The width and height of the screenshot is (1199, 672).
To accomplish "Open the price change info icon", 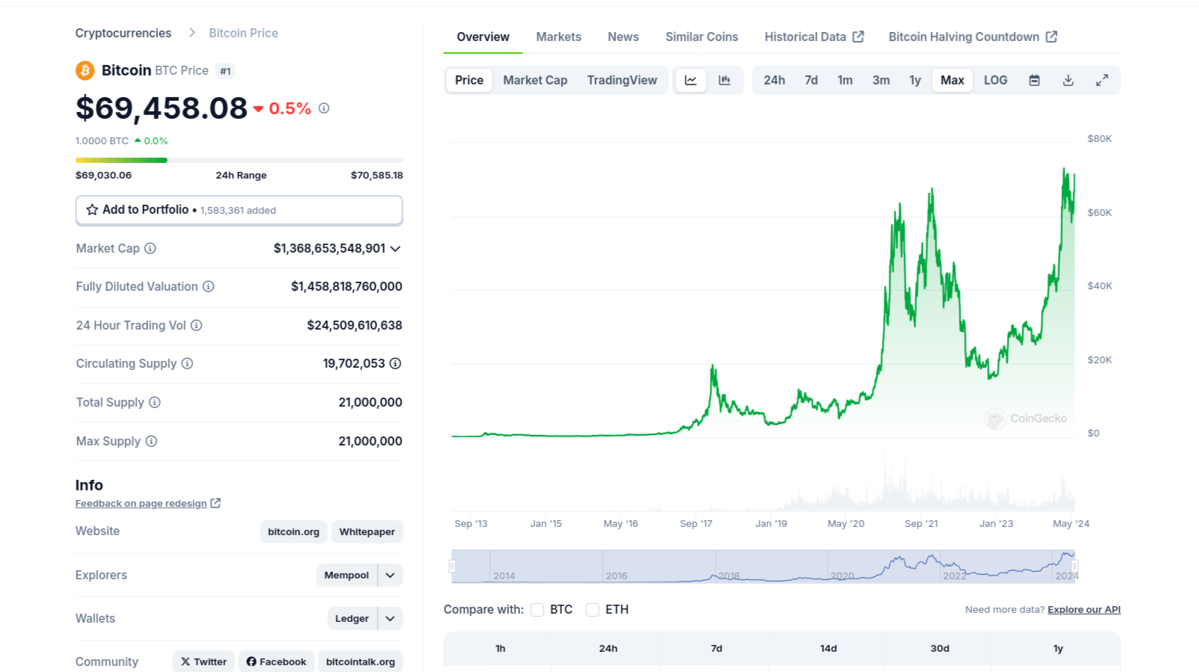I will point(324,108).
